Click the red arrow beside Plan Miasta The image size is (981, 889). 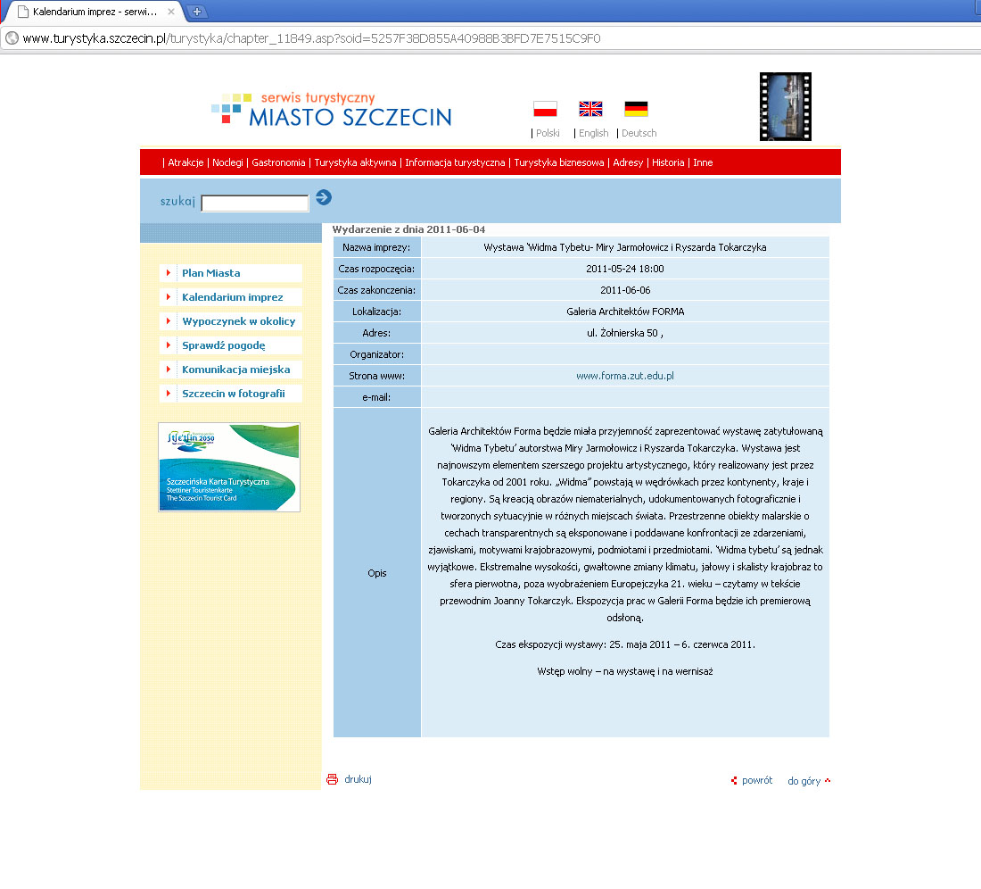(x=169, y=273)
